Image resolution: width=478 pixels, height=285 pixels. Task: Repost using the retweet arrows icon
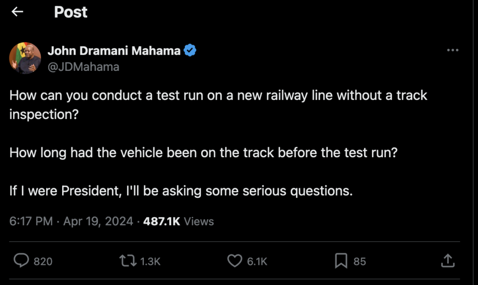[127, 261]
